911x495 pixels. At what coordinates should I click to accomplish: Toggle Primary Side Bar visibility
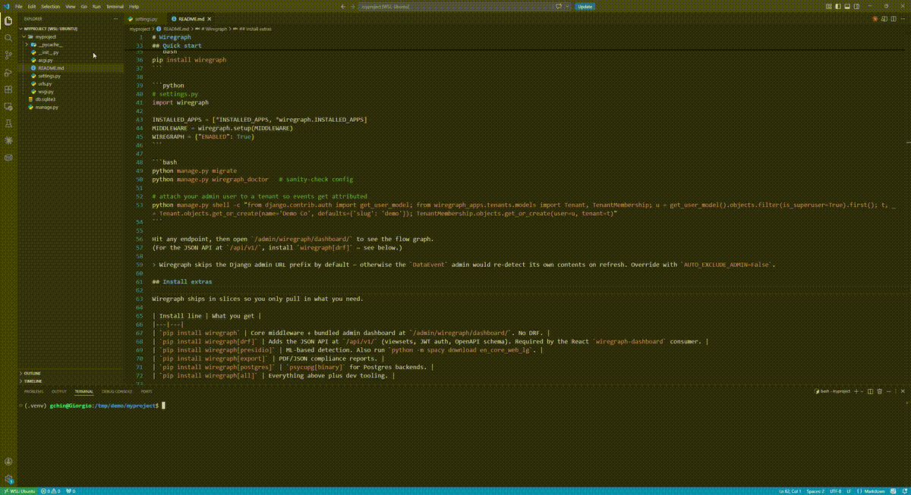pos(838,6)
